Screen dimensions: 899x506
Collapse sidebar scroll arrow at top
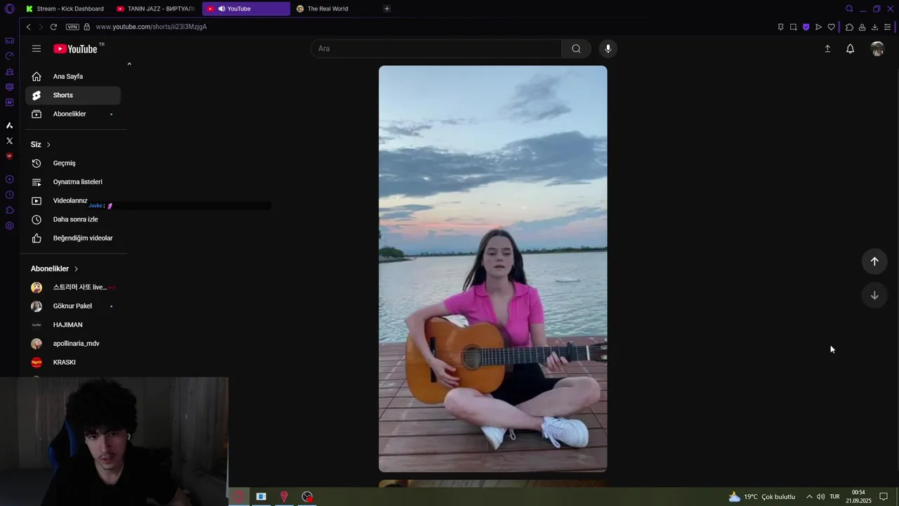[x=129, y=64]
